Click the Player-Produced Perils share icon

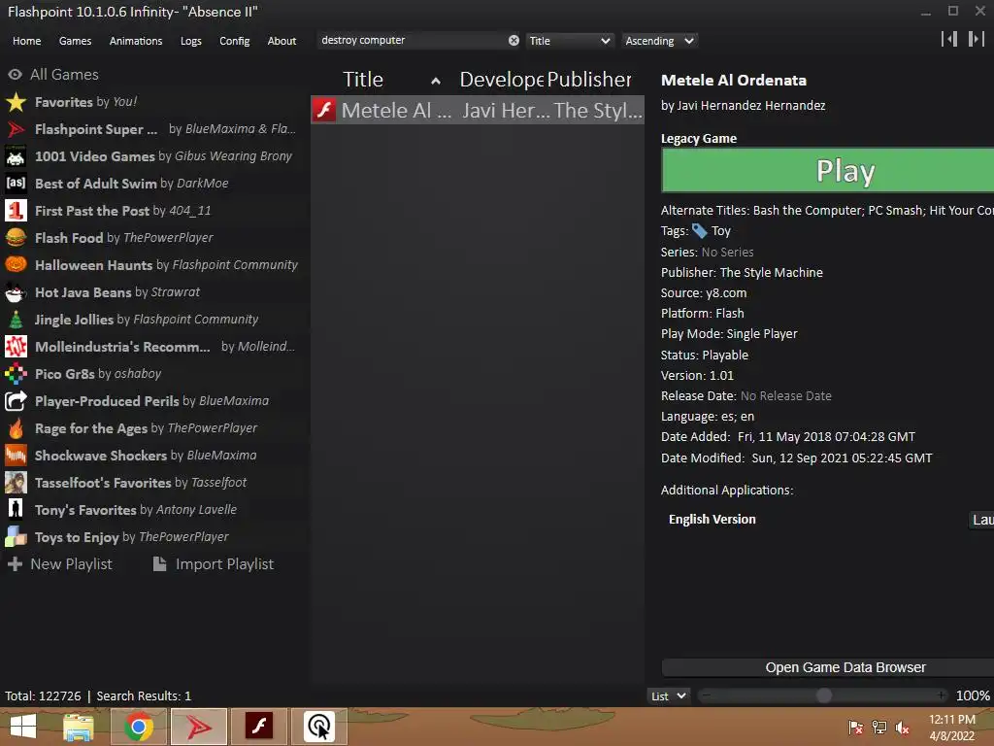click(16, 401)
